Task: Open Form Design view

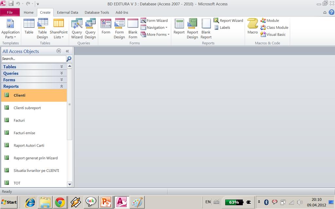Action: (x=119, y=29)
